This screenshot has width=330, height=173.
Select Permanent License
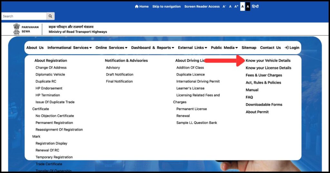click(x=191, y=109)
